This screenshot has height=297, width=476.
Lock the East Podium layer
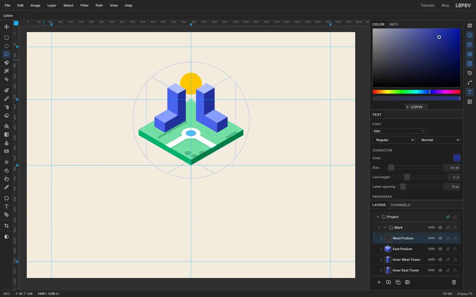pyautogui.click(x=455, y=249)
